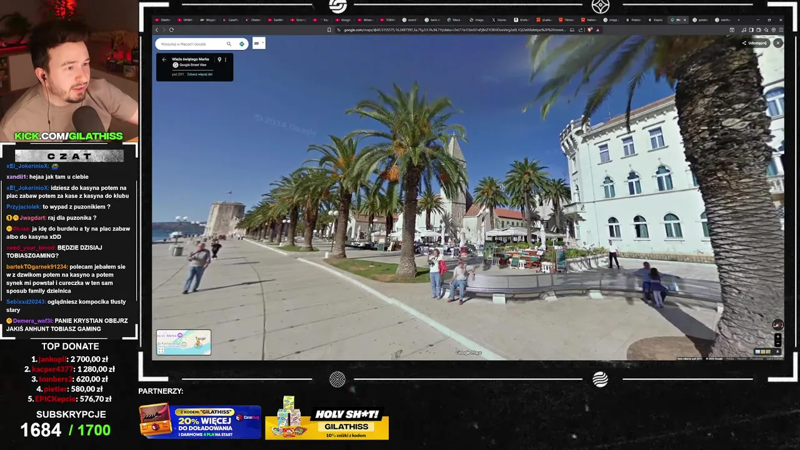Viewport: 800px width, 450px height.
Task: Click the Udostępnij share button
Action: pos(755,43)
